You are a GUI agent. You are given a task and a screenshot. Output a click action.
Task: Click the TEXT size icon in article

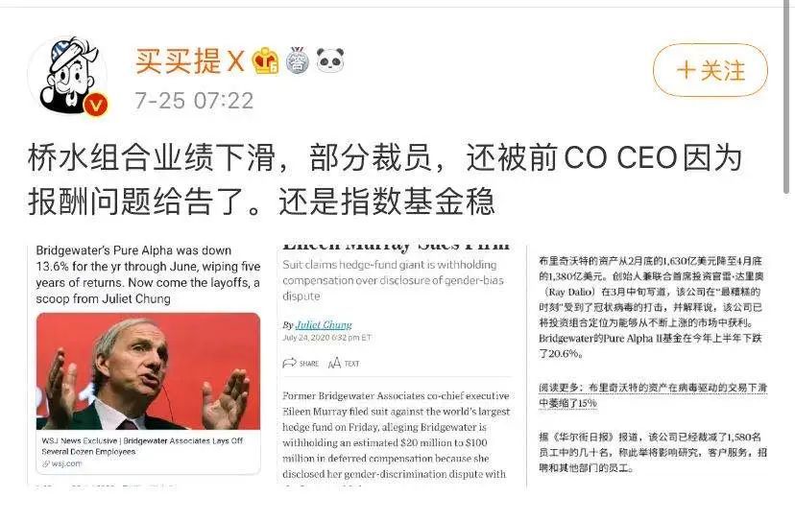point(335,363)
